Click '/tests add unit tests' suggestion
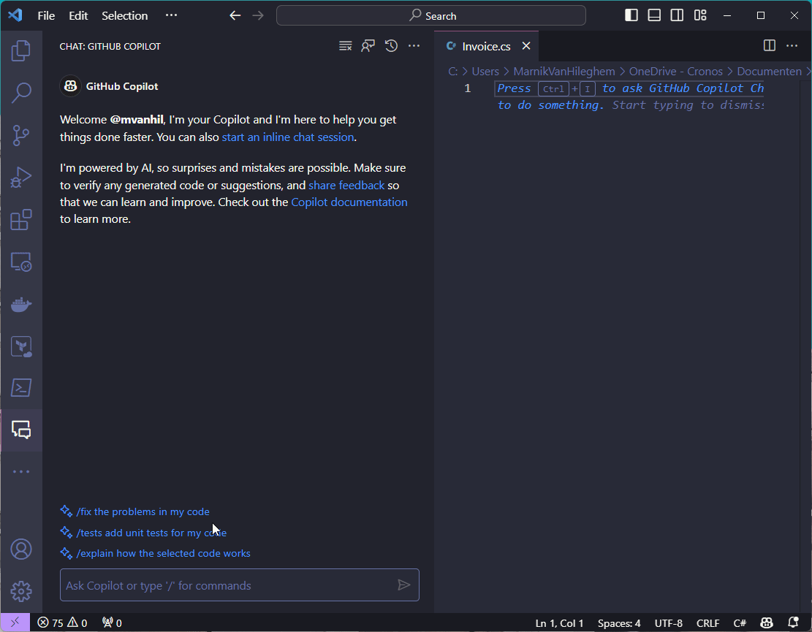This screenshot has width=812, height=632. click(x=151, y=533)
